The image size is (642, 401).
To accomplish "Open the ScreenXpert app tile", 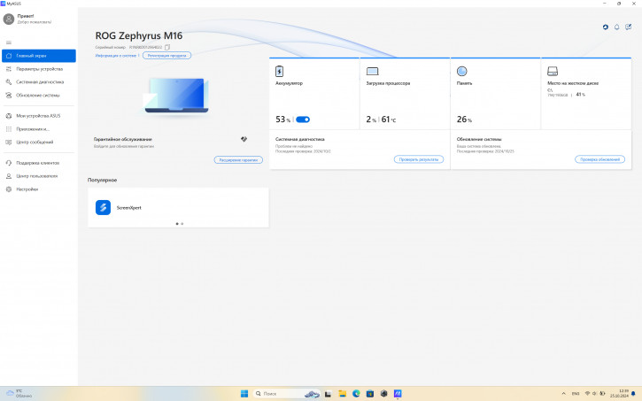I will click(x=178, y=207).
